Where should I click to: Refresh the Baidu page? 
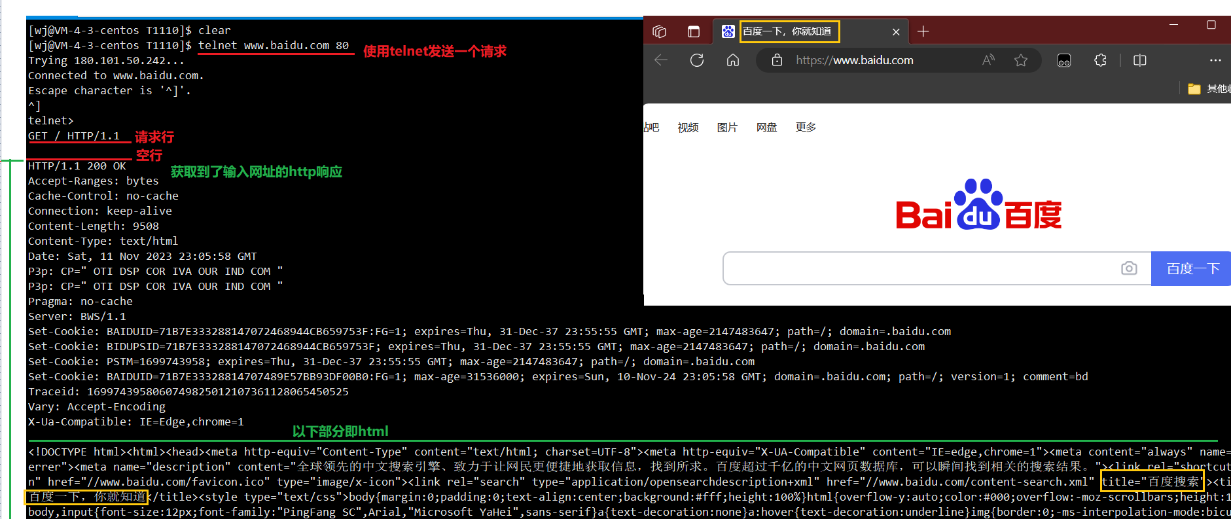coord(697,60)
